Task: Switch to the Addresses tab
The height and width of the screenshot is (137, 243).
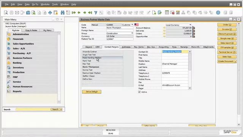Action: 126,47
